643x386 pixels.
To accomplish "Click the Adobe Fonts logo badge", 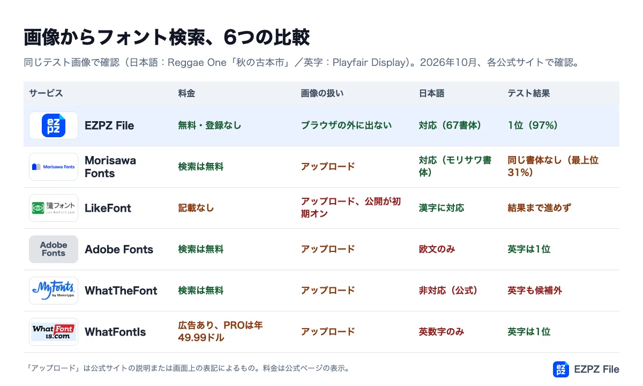I will coord(54,249).
